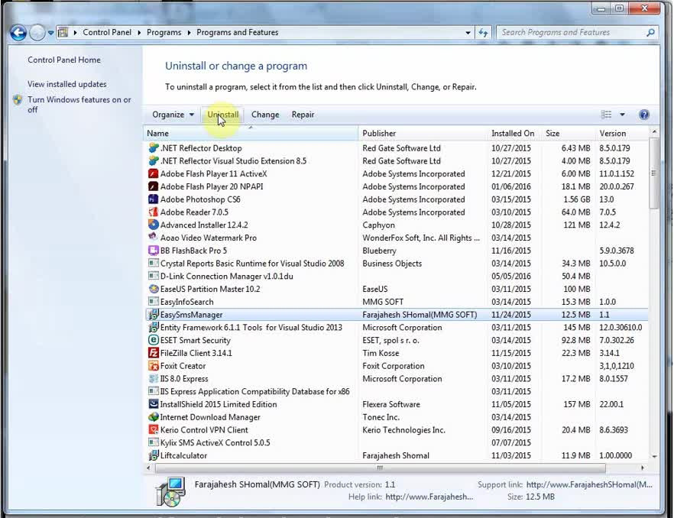
Task: Open the recent pages dropdown arrow
Action: point(50,33)
